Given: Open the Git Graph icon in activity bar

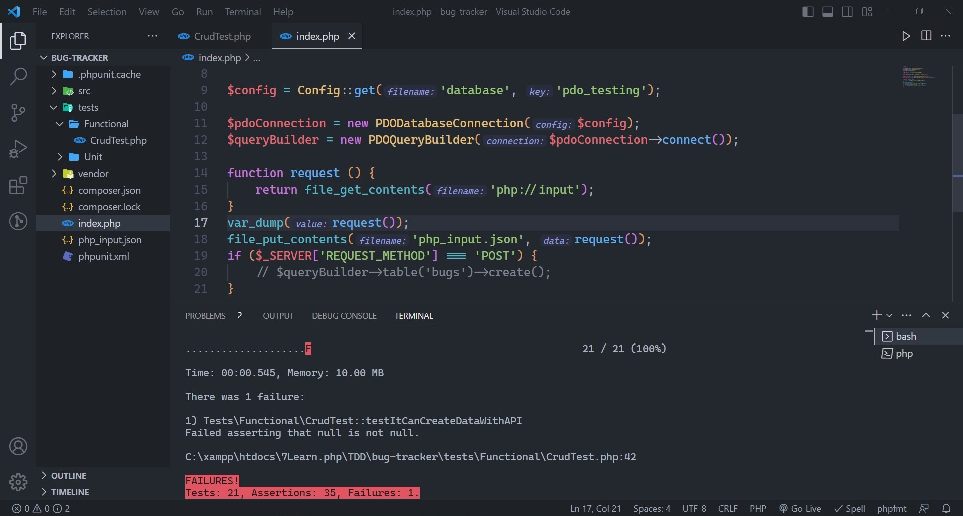Looking at the screenshot, I should [18, 221].
